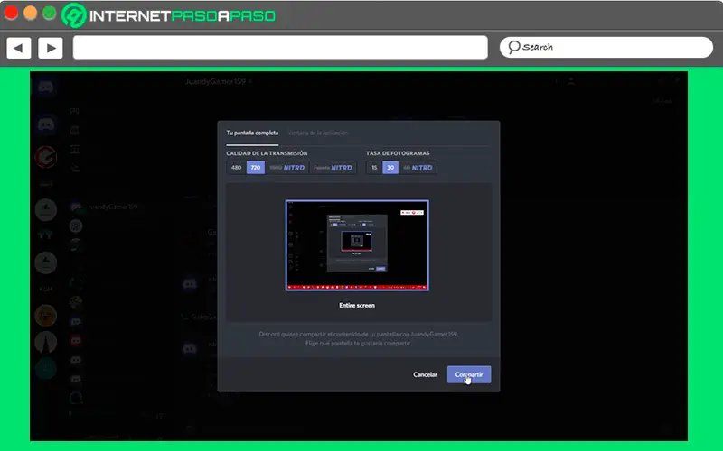Focus the browser address bar
The height and width of the screenshot is (451, 723).
click(x=280, y=48)
